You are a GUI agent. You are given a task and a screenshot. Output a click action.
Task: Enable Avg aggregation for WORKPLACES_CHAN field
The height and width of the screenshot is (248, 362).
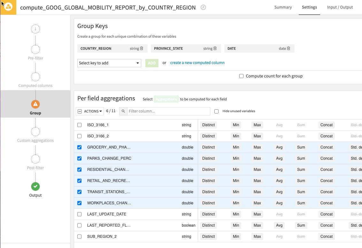279,203
